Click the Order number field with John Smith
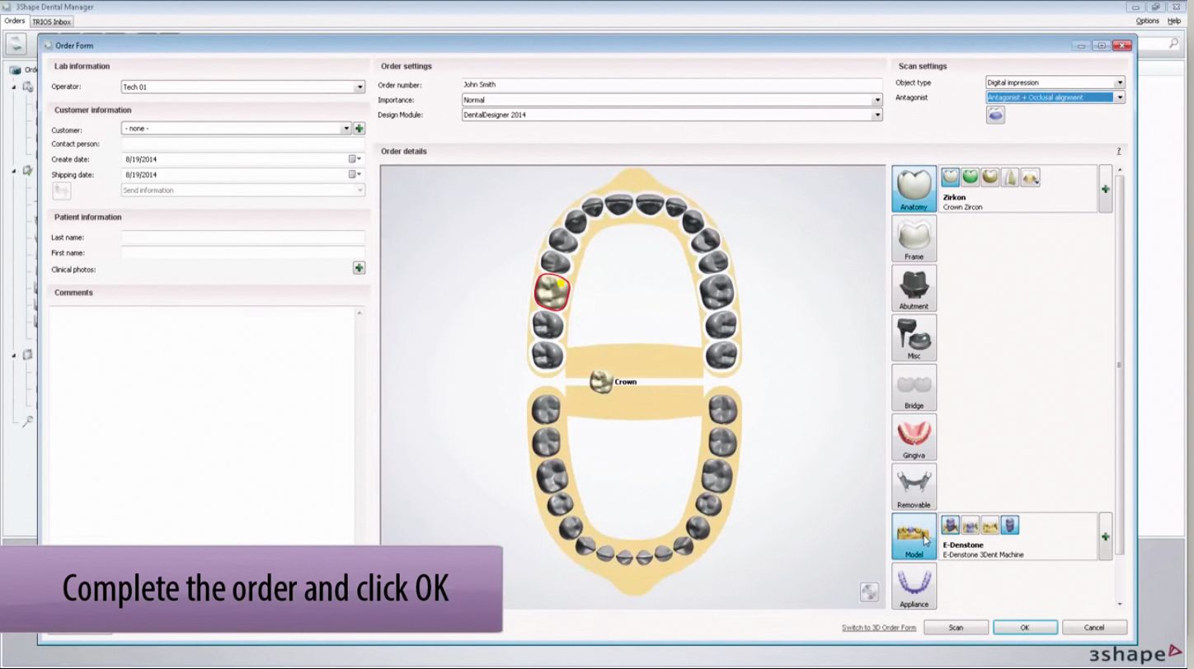This screenshot has height=669, width=1194. (x=672, y=84)
